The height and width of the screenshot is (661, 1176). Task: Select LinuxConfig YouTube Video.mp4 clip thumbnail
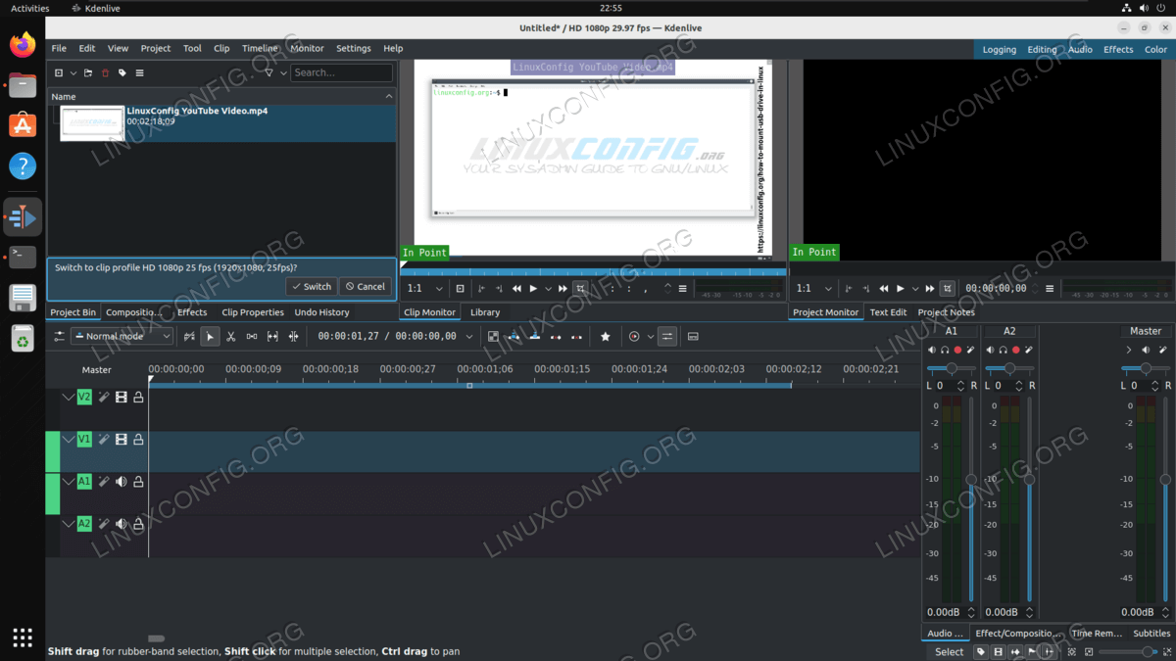92,123
